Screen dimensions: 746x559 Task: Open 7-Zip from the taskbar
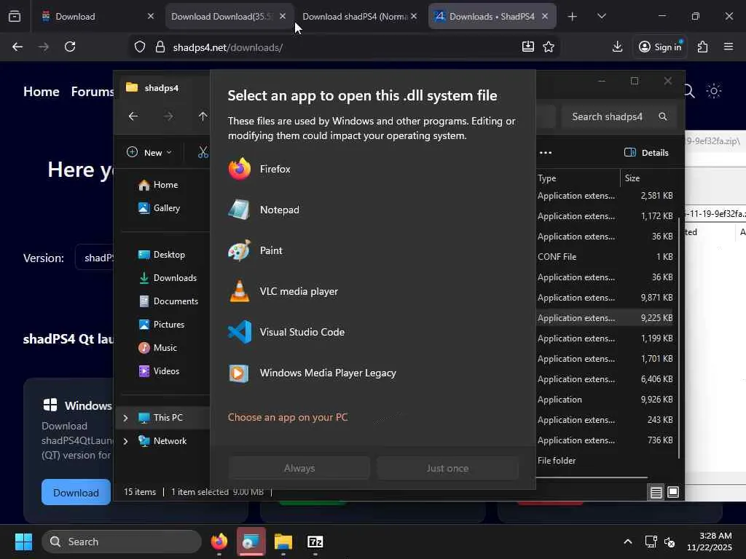coord(315,542)
